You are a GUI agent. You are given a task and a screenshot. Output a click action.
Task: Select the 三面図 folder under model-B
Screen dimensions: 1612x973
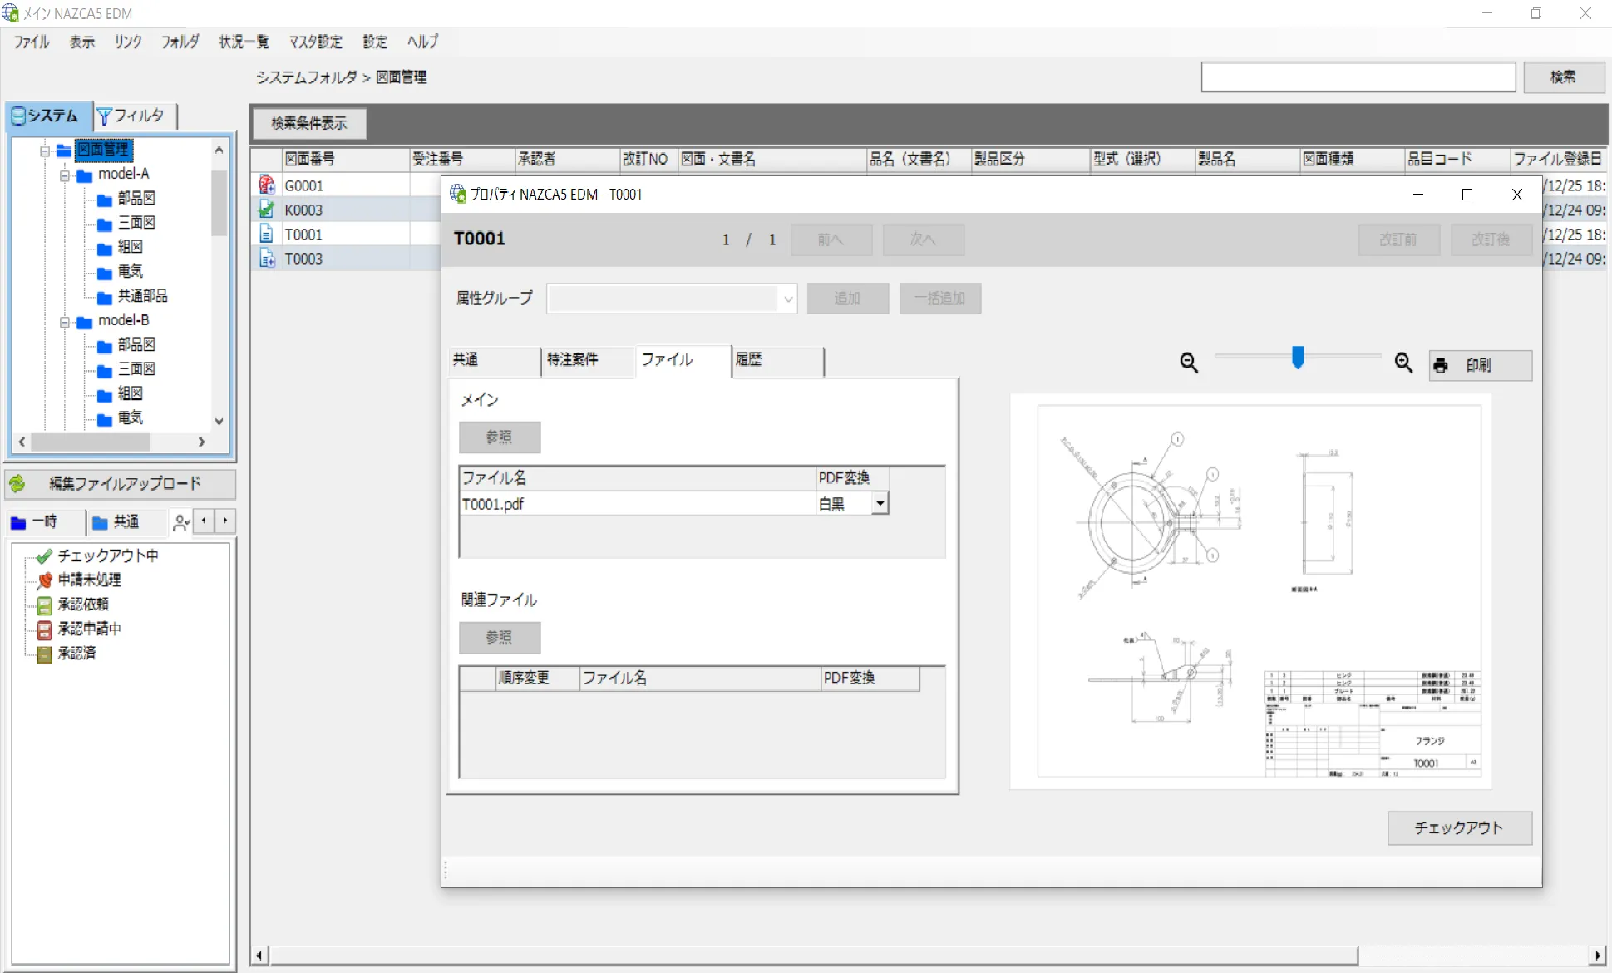pos(136,369)
